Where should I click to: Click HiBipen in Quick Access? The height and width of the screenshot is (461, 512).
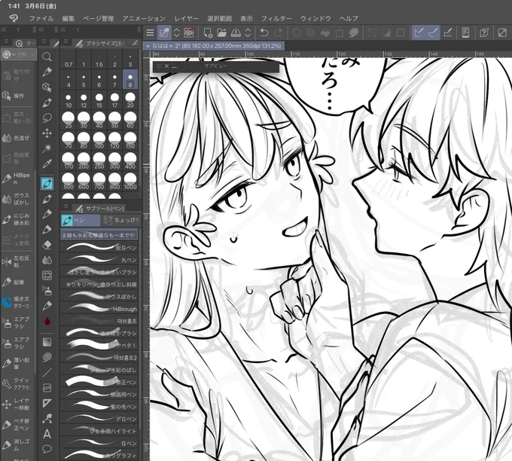tap(17, 179)
